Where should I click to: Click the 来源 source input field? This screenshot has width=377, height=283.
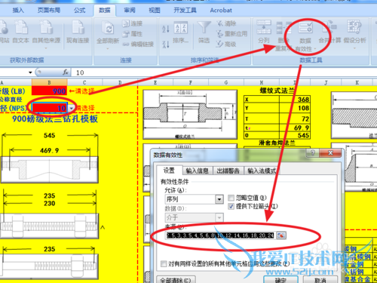coord(220,235)
